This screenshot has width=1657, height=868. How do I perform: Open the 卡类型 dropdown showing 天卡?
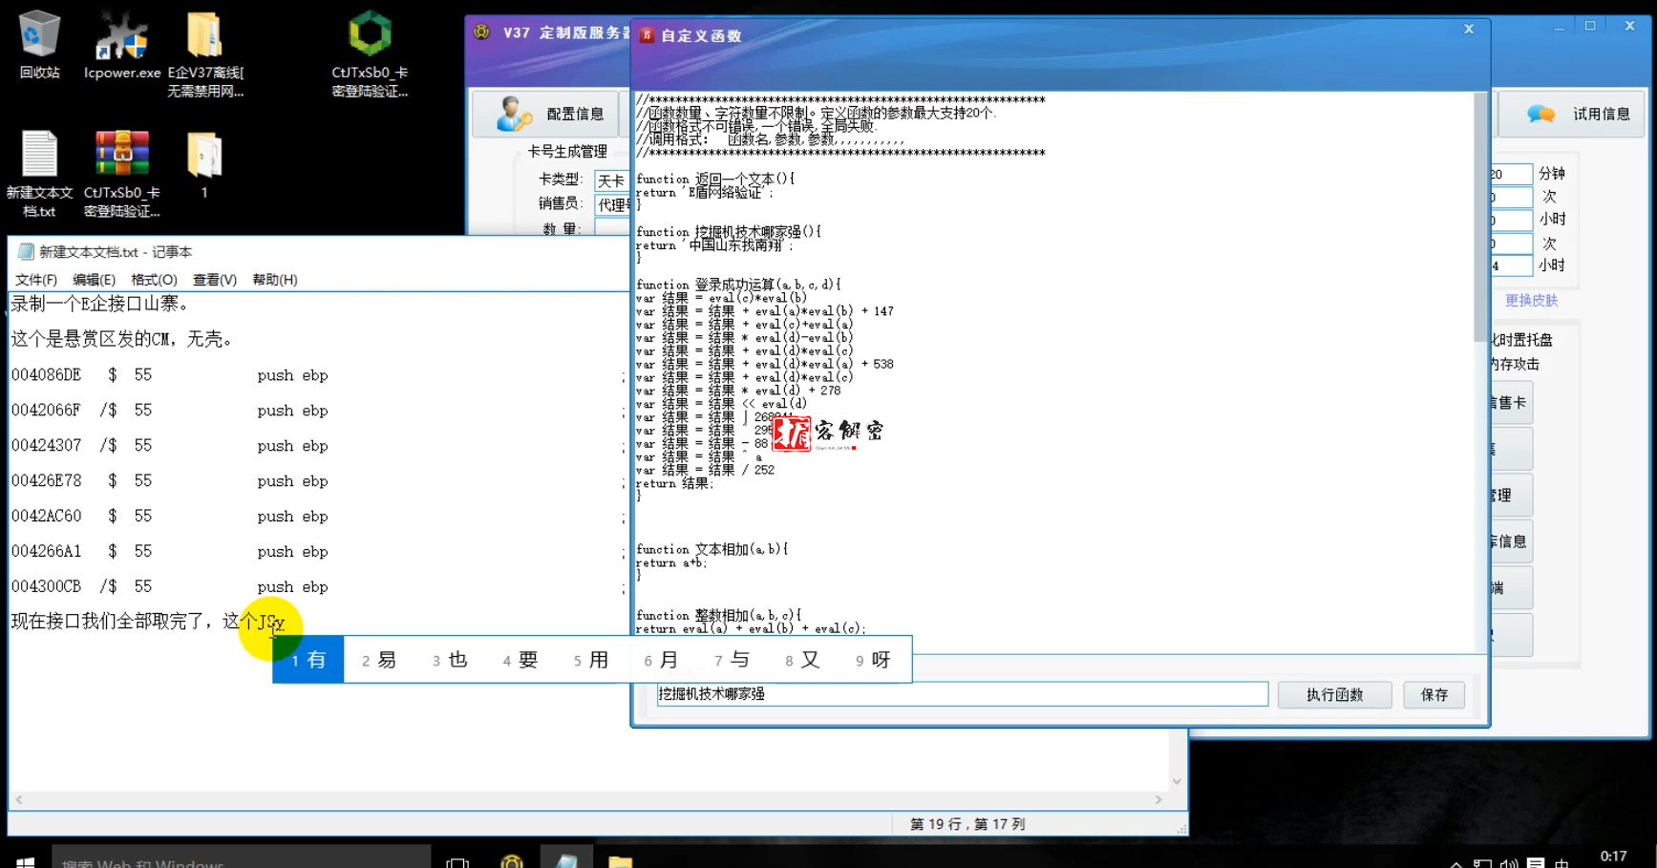[x=611, y=180]
